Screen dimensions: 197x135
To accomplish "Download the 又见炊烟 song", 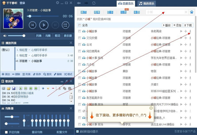I will pos(190,38).
